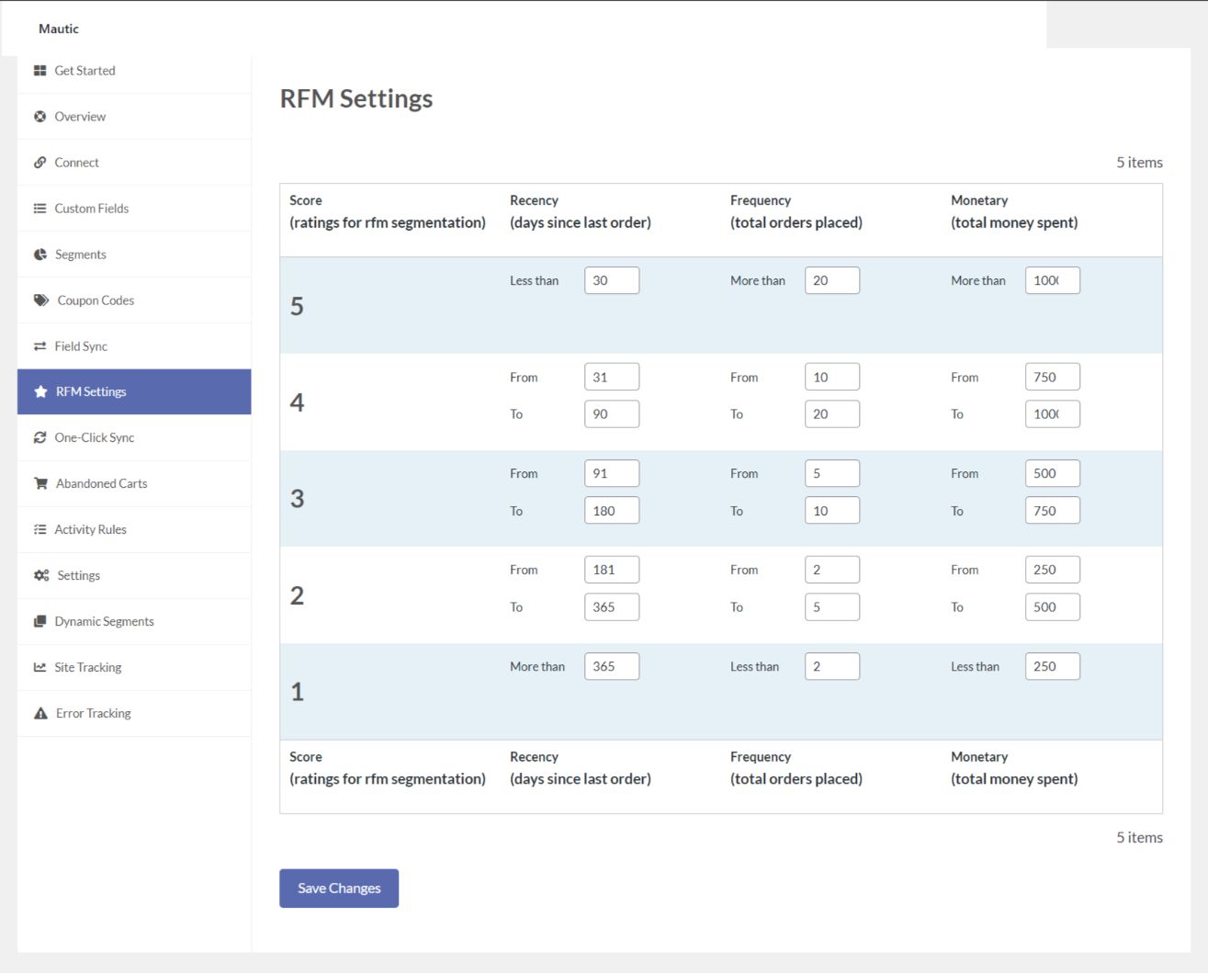Focus score 3 Frequency To field
The image size is (1208, 973).
tap(832, 510)
